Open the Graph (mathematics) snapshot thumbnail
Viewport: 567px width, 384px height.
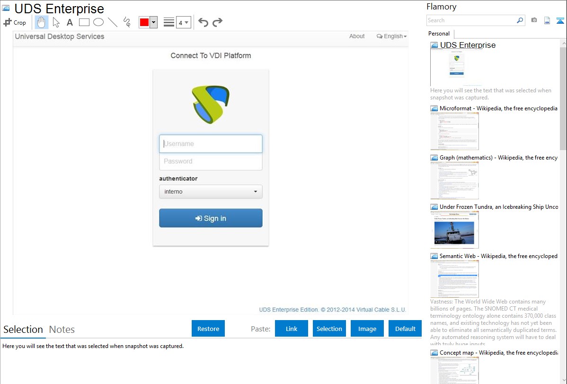pos(454,180)
